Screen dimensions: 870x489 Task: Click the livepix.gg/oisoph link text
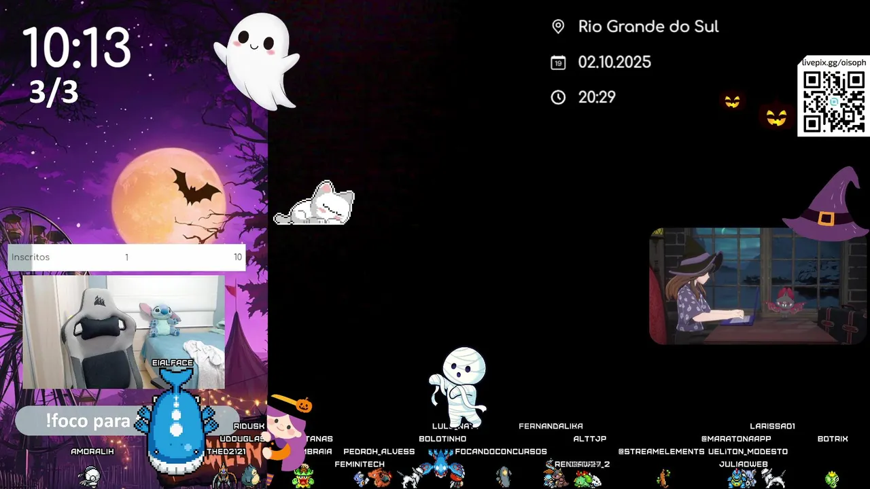click(834, 62)
